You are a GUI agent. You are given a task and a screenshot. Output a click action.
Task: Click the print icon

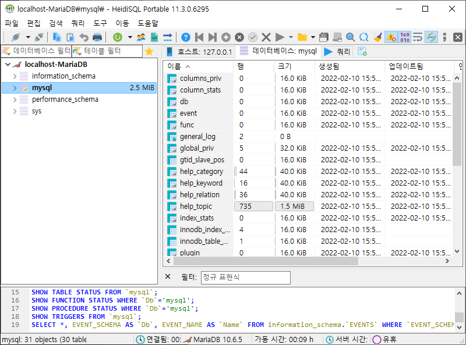click(x=97, y=37)
